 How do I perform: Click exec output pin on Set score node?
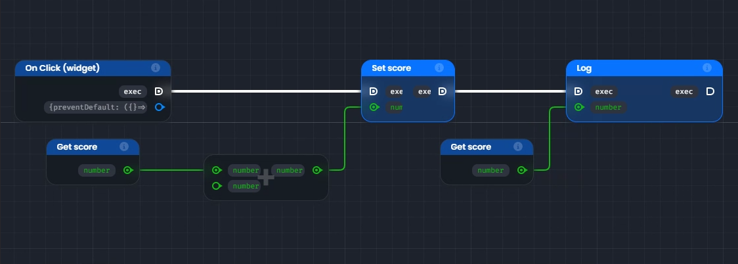click(443, 91)
